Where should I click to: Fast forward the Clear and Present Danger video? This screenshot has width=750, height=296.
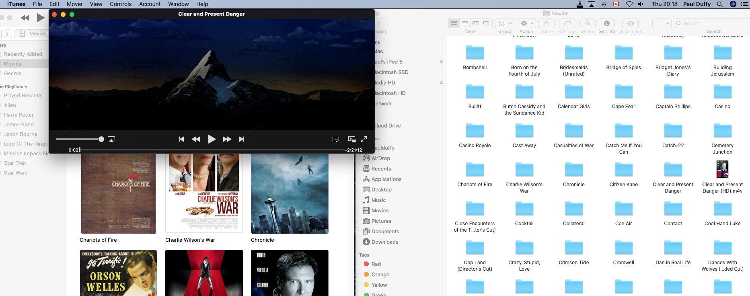pos(227,139)
